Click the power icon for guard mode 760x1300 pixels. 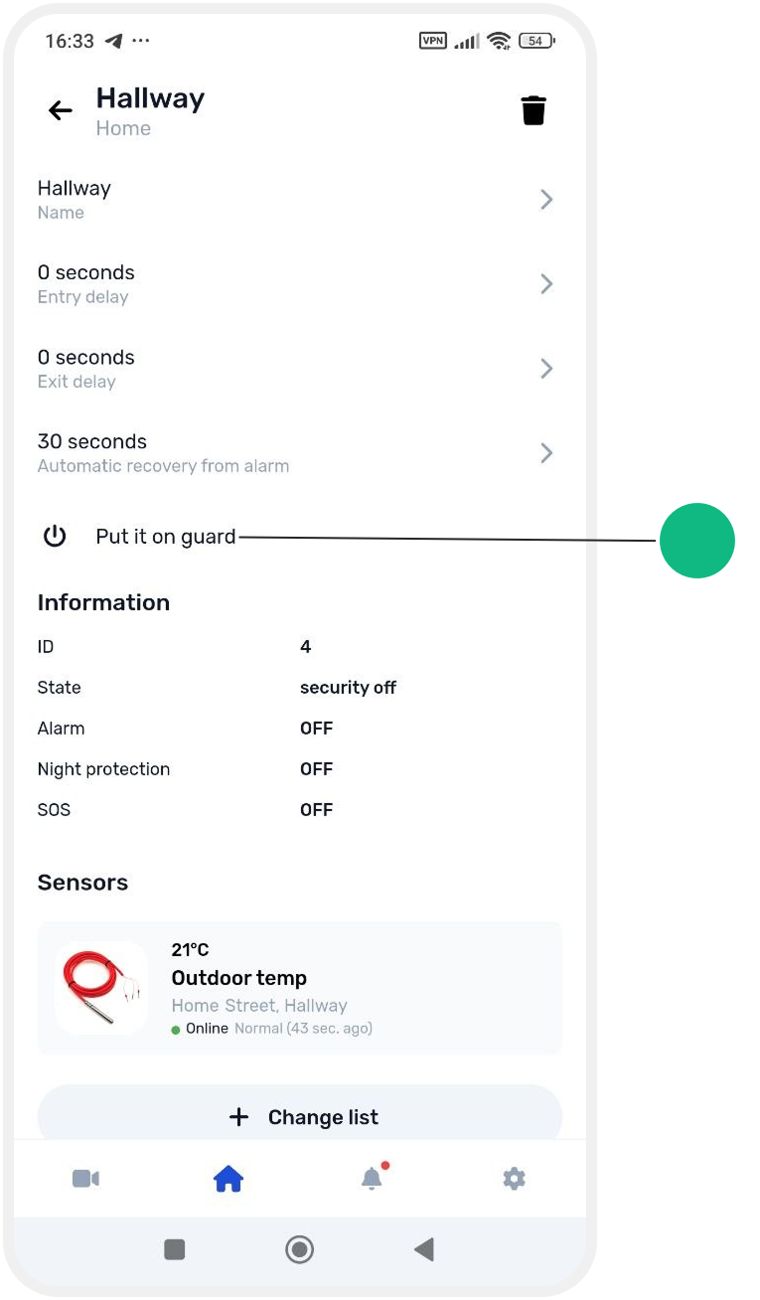pyautogui.click(x=55, y=537)
